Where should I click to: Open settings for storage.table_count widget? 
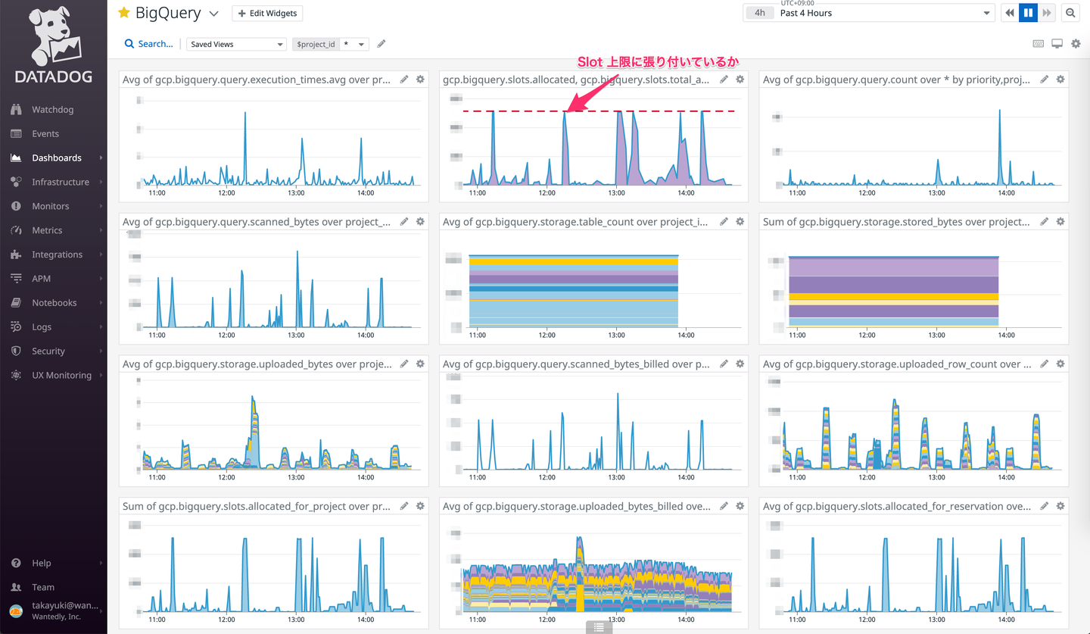click(740, 222)
